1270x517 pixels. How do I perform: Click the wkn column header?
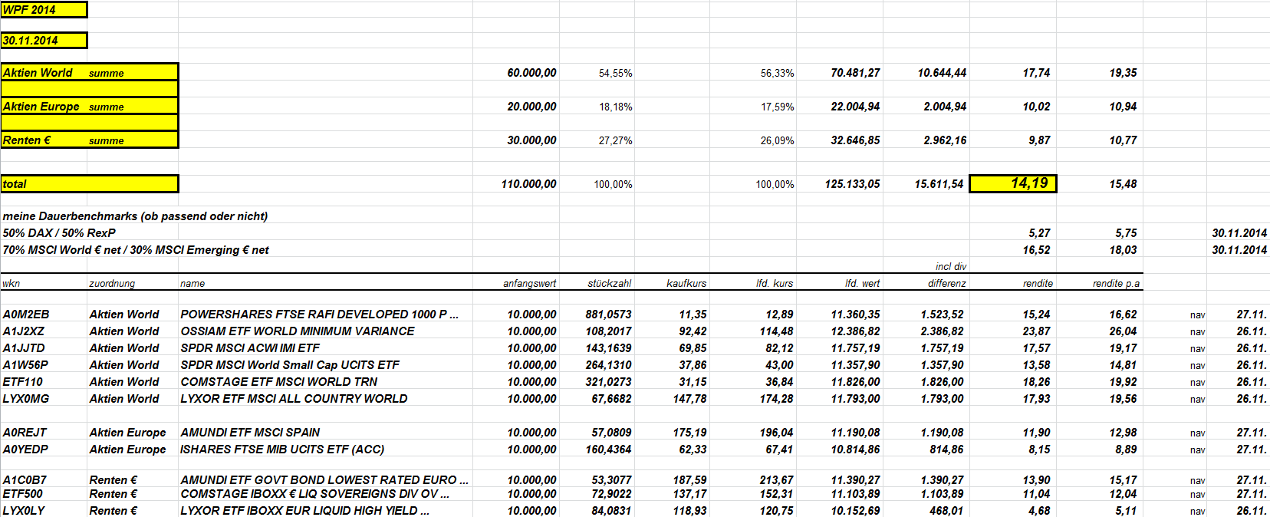click(12, 283)
